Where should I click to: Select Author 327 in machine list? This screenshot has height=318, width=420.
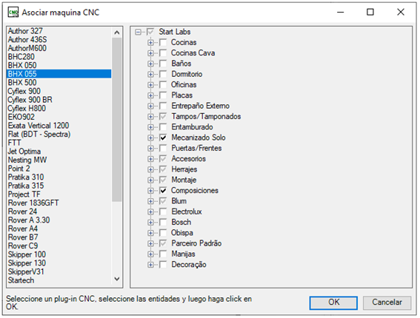tap(59, 31)
